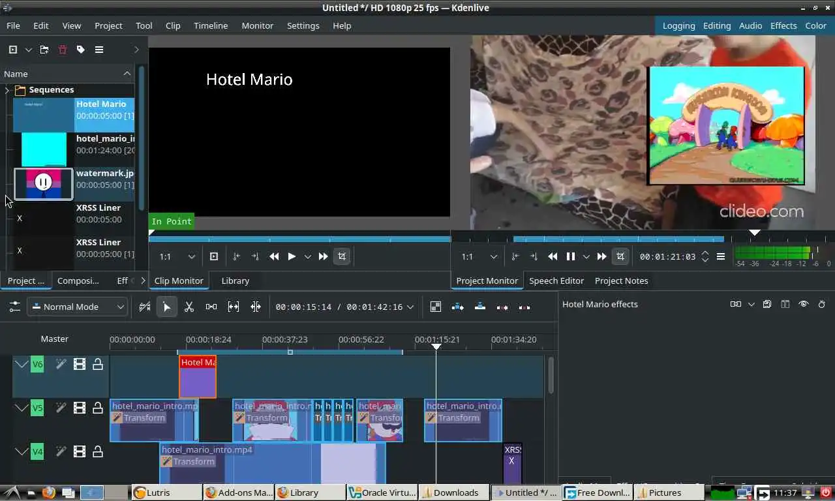Select the arrow Selection tool in timeline toolbar

167,307
